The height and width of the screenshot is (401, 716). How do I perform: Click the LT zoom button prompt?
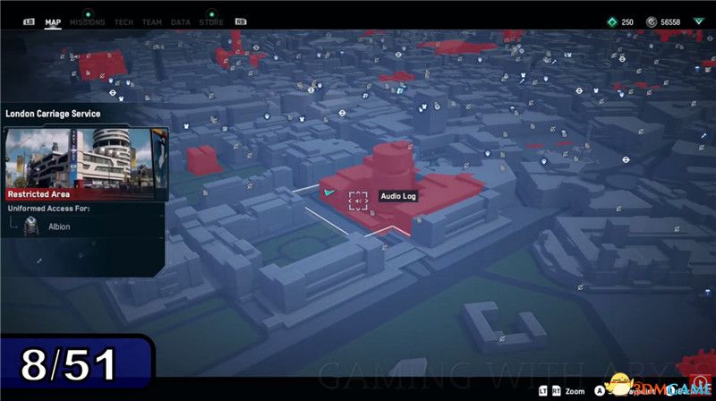[x=543, y=391]
